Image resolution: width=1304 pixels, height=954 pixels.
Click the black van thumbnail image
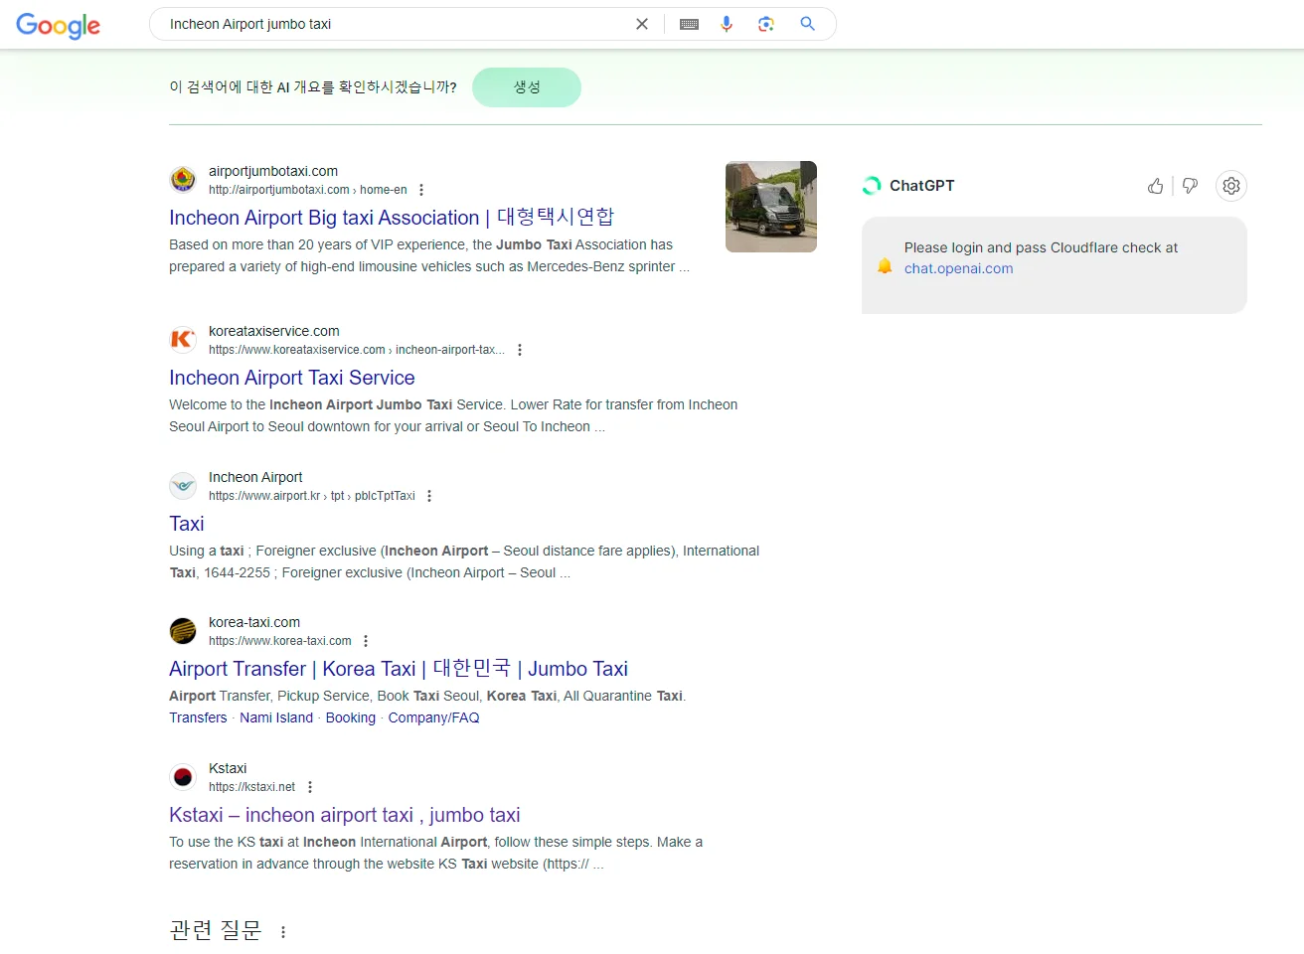click(771, 207)
